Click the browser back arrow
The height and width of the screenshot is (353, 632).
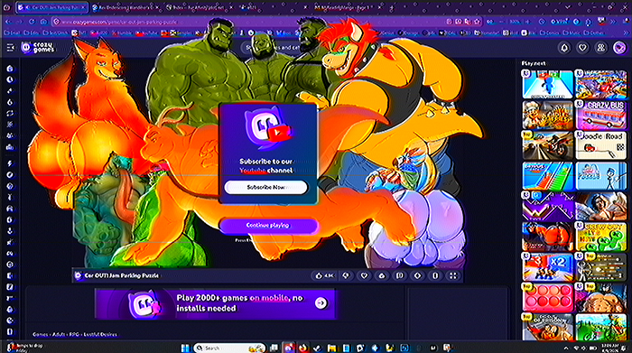8,22
